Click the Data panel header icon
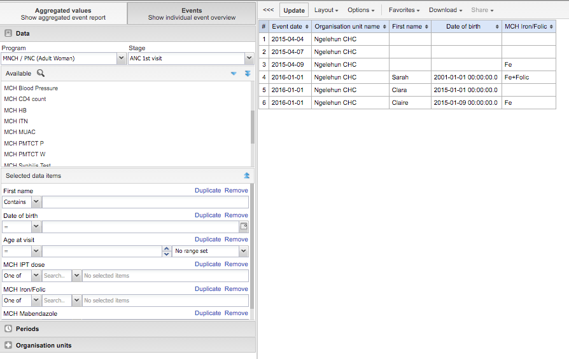The image size is (569, 359). (x=8, y=33)
